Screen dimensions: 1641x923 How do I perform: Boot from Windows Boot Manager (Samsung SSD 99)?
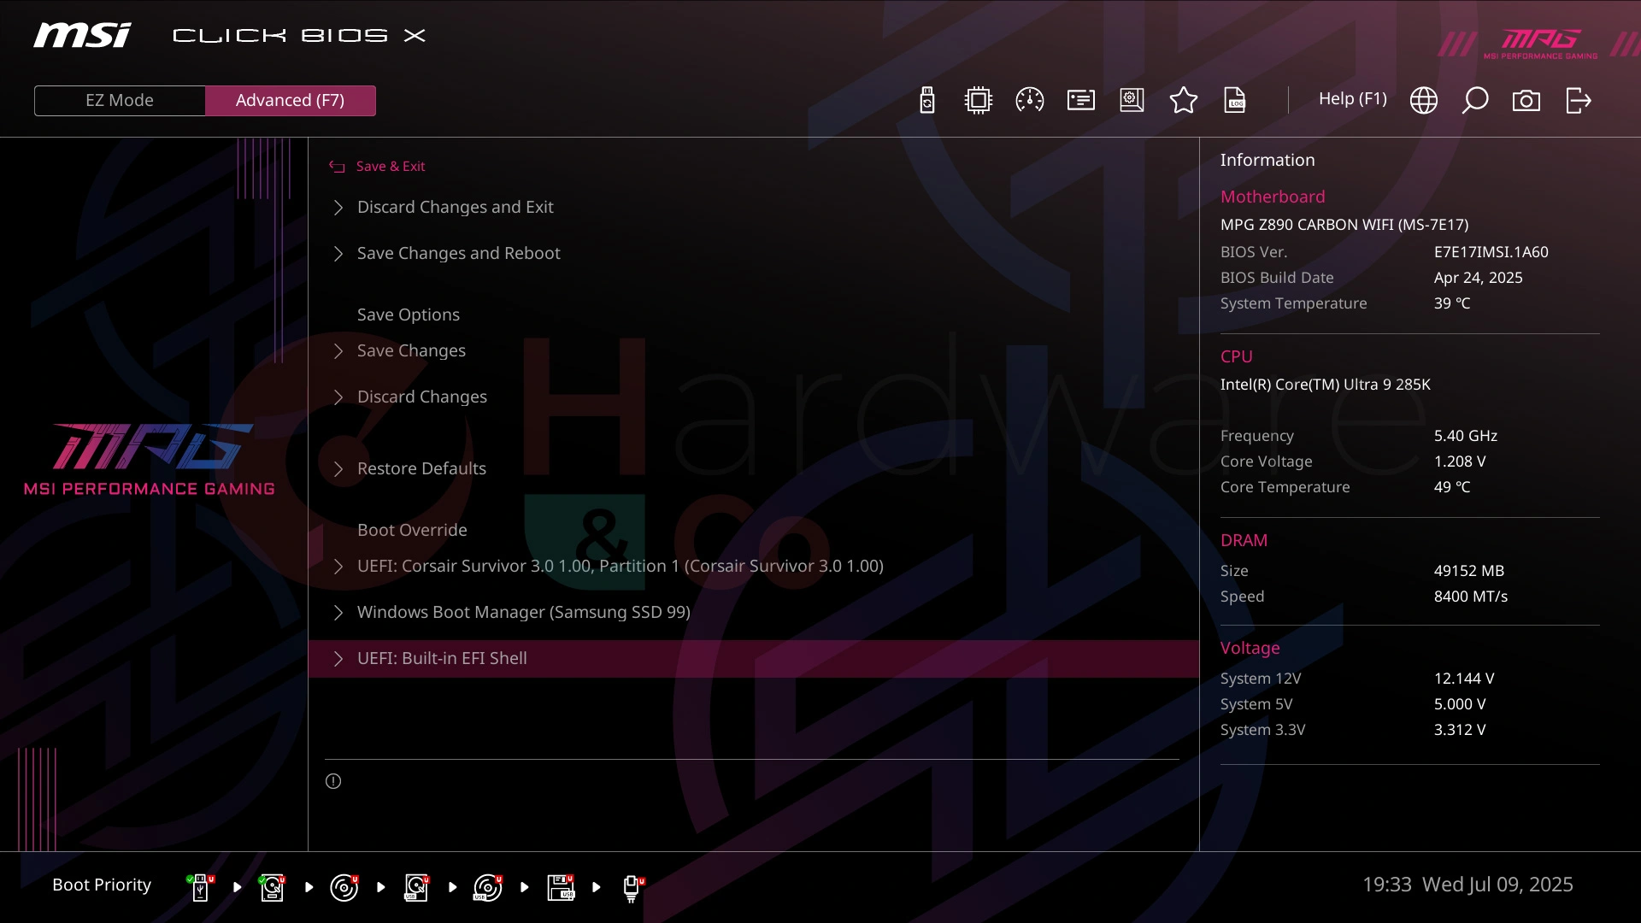tap(754, 612)
